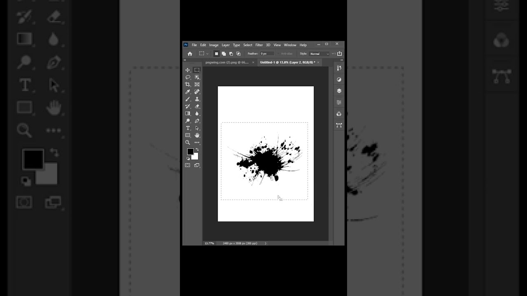Screen dimensions: 527x296
Task: Open the Paths panel icon
Action: (x=339, y=125)
